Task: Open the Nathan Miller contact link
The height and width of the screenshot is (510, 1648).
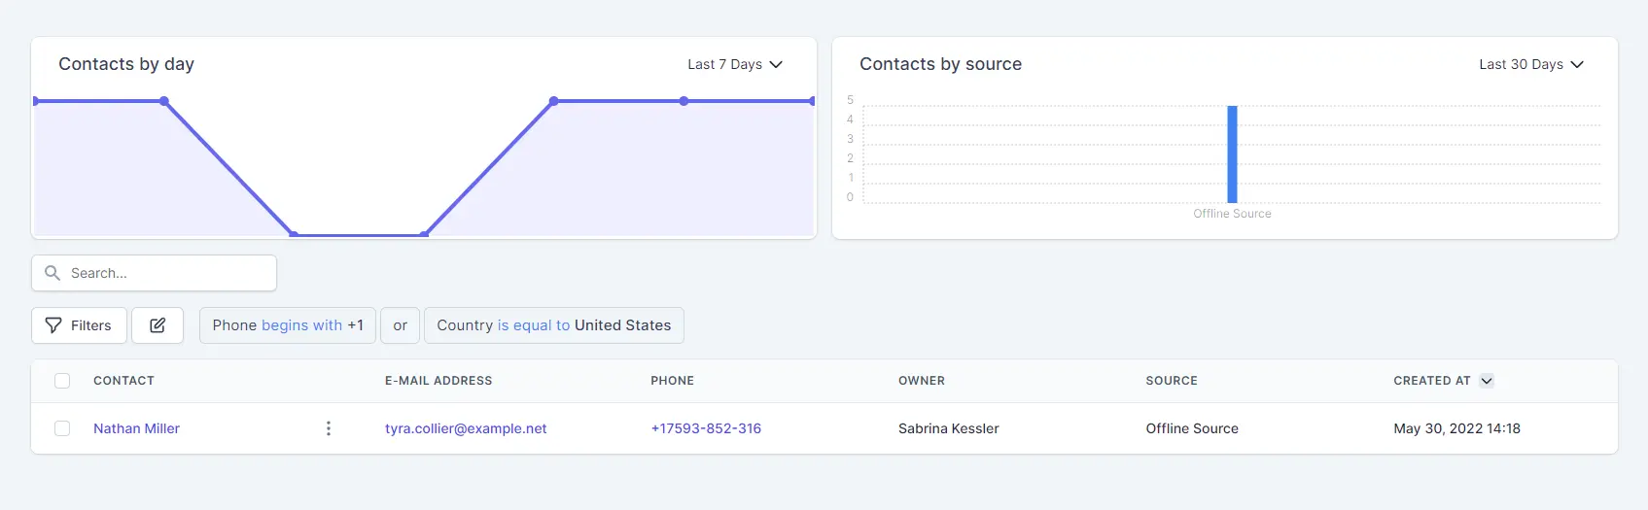Action: click(136, 428)
